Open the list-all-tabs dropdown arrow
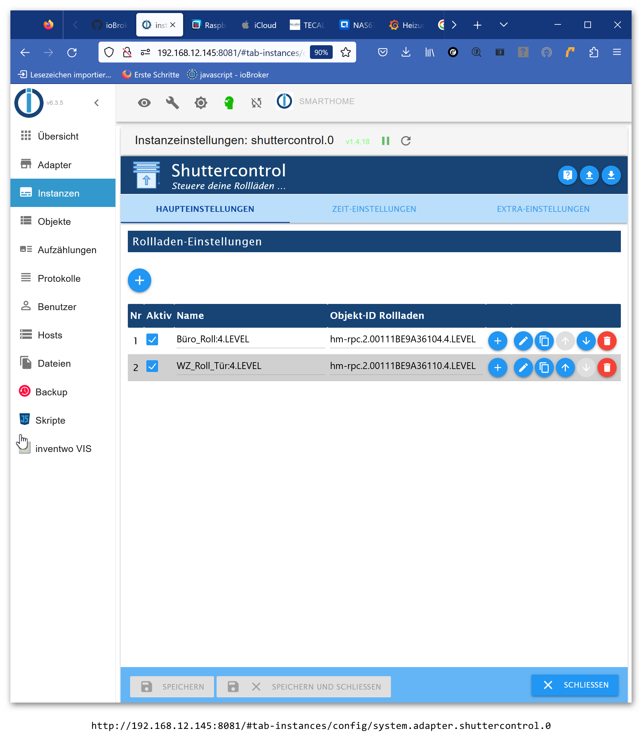642x739 pixels. (504, 25)
